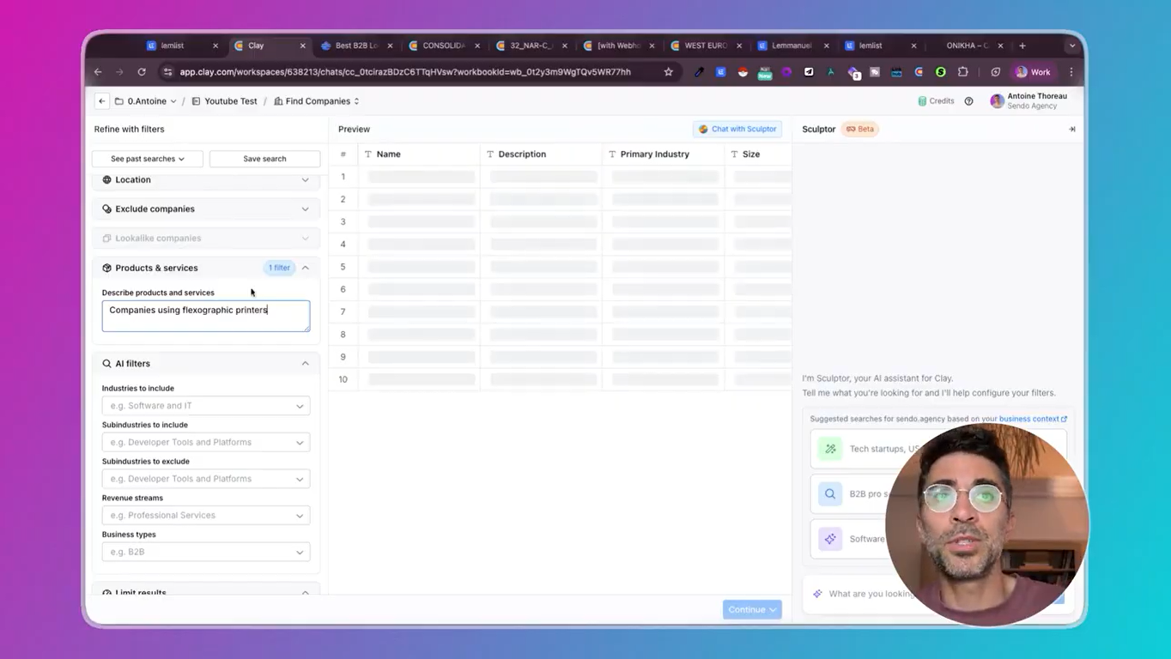
Task: Click the site info icon in address bar
Action: tap(167, 72)
